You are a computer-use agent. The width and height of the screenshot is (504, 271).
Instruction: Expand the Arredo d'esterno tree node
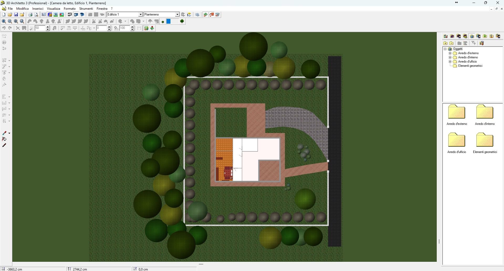pos(450,53)
